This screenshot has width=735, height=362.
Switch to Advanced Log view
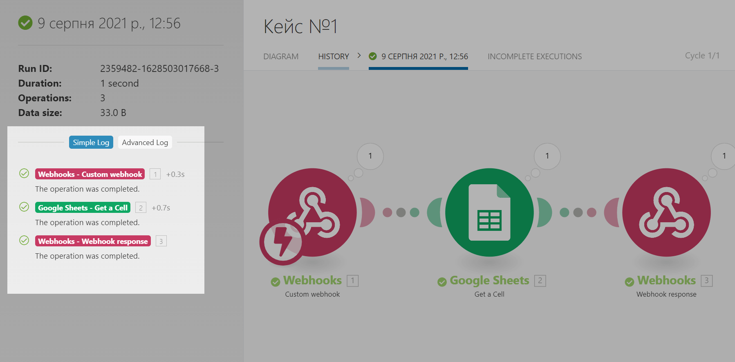pyautogui.click(x=145, y=142)
